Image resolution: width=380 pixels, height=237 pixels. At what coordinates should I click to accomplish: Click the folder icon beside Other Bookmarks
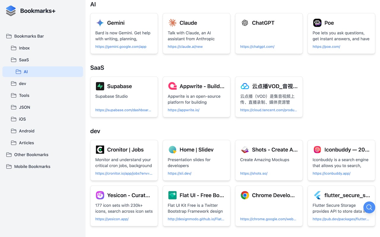pyautogui.click(x=9, y=155)
